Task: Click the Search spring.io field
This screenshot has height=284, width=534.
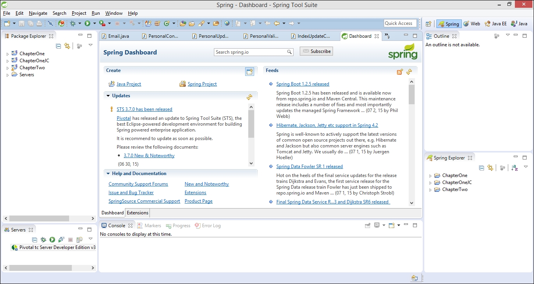Action: click(x=250, y=52)
